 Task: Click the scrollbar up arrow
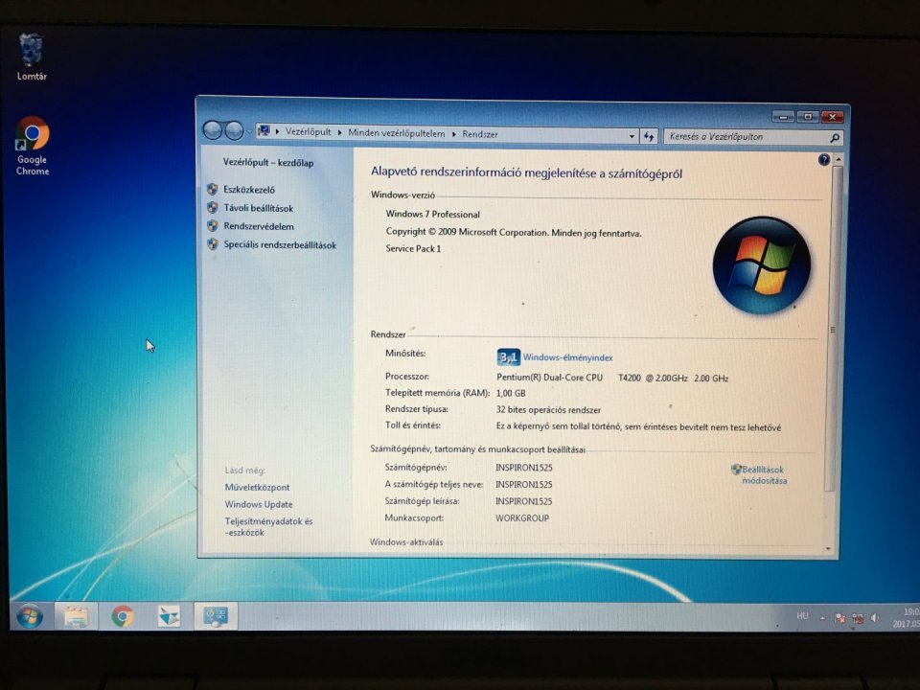[x=838, y=159]
